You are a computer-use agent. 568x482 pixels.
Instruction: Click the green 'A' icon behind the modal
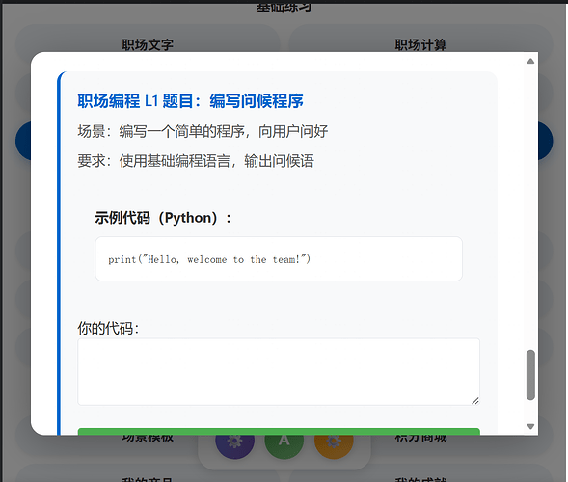tap(284, 446)
